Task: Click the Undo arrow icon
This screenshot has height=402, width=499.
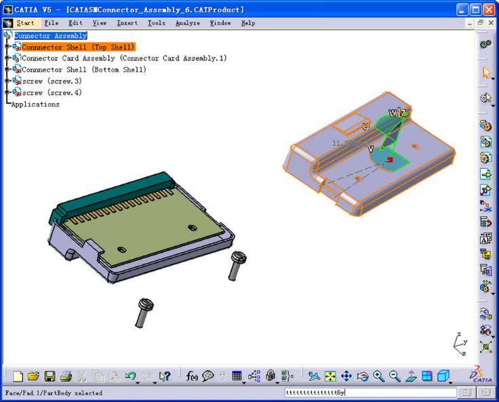Action: [x=130, y=376]
